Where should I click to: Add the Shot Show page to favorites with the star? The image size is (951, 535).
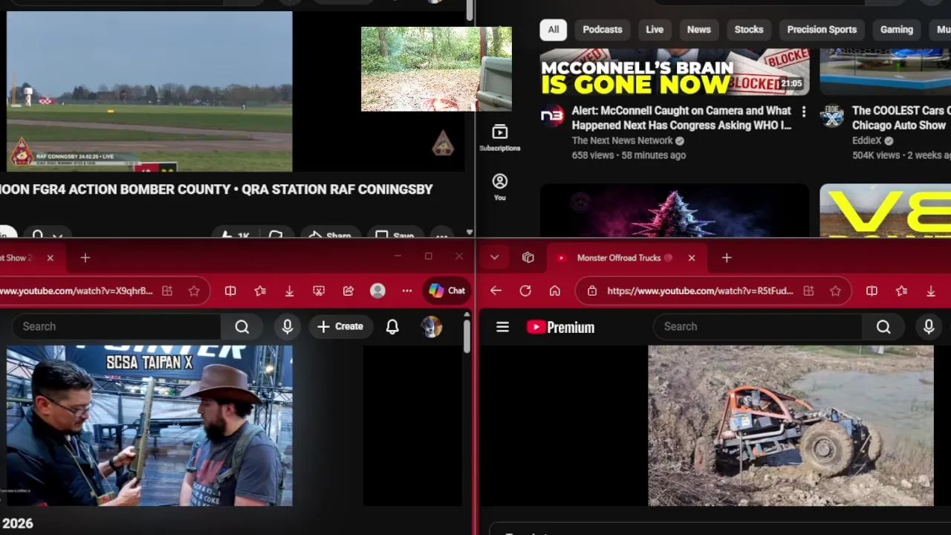click(194, 291)
